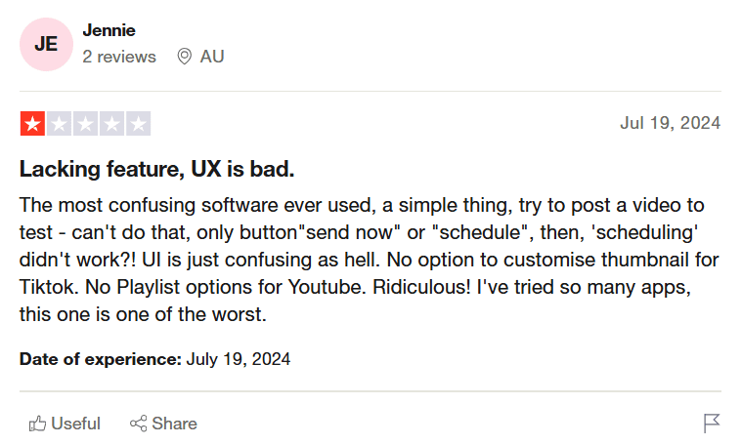Viewport: 742px width, 445px height.
Task: Open reviewer Jennie's profile name
Action: tap(109, 30)
